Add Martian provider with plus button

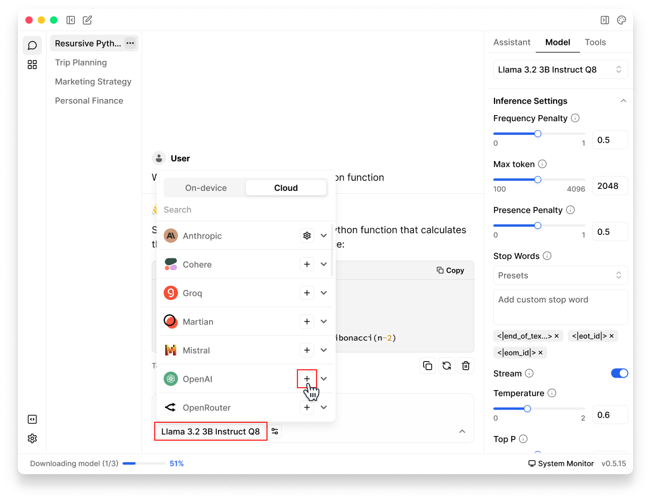[307, 321]
